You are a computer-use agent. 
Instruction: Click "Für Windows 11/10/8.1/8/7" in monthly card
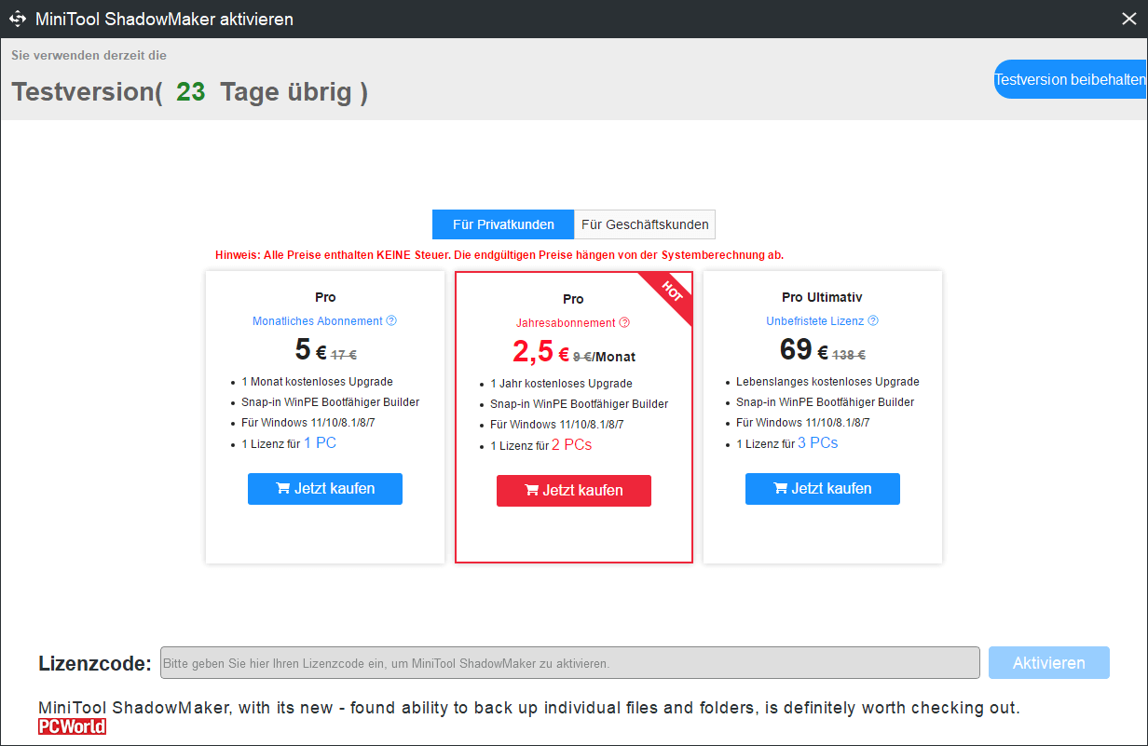point(308,423)
